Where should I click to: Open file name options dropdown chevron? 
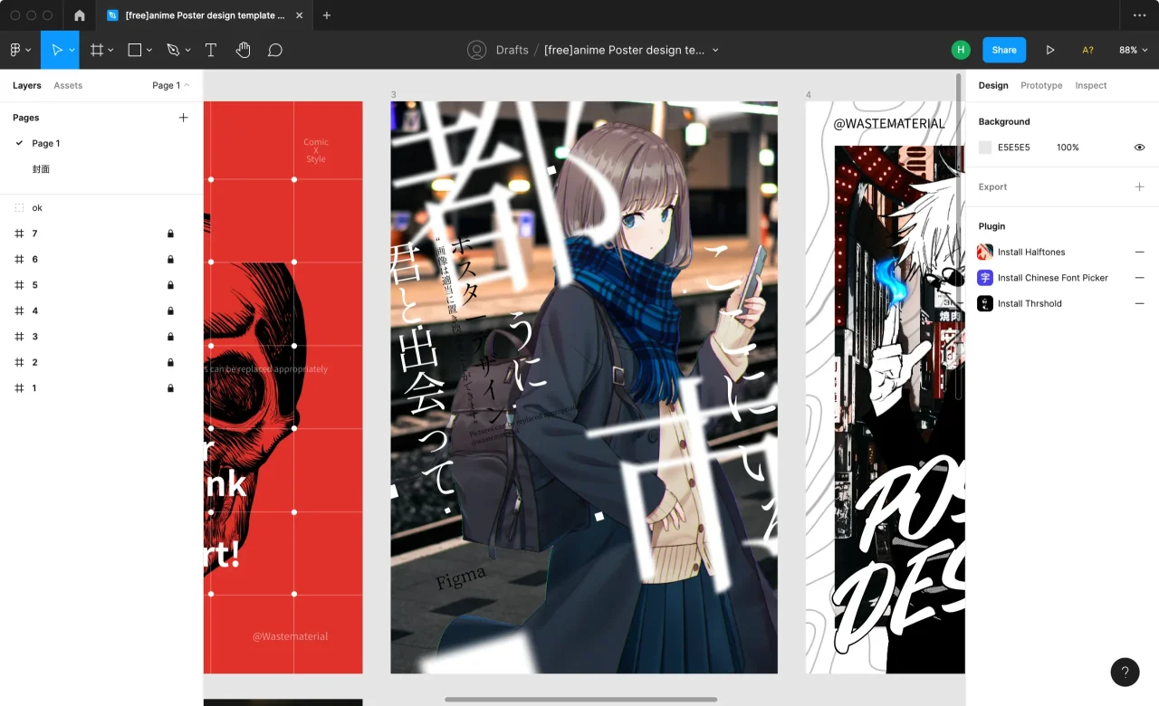pos(715,51)
